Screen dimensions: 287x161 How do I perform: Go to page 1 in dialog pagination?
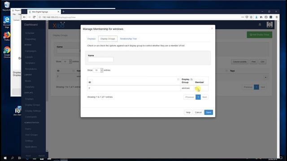tap(198, 97)
